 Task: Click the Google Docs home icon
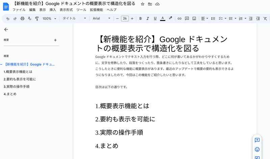point(6,7)
